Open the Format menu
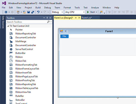The width and height of the screenshot is (136, 104). (67, 8)
